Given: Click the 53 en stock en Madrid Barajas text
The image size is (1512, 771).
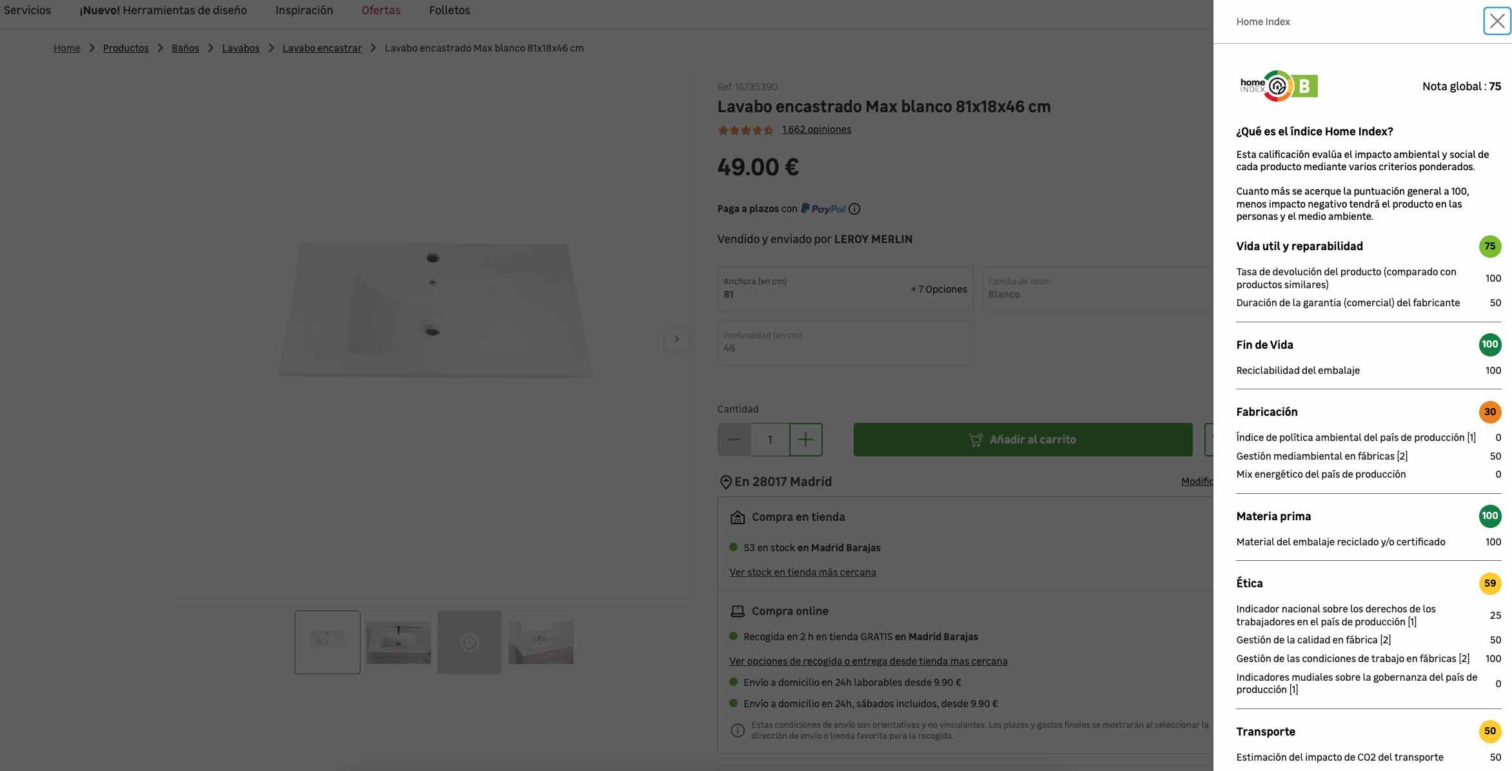Looking at the screenshot, I should pyautogui.click(x=812, y=548).
